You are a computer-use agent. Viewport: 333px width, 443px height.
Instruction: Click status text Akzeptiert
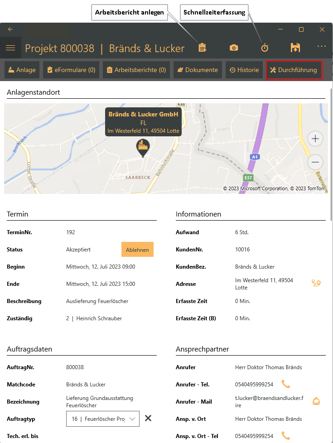(78, 250)
